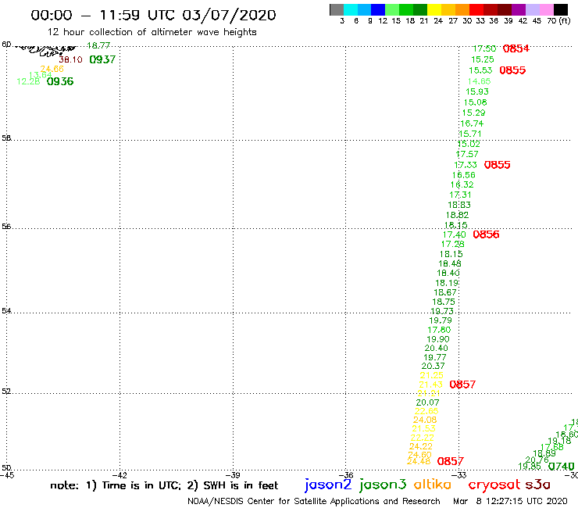Click the NOAA/NESDIS credit line
The image size is (578, 508).
click(x=314, y=501)
